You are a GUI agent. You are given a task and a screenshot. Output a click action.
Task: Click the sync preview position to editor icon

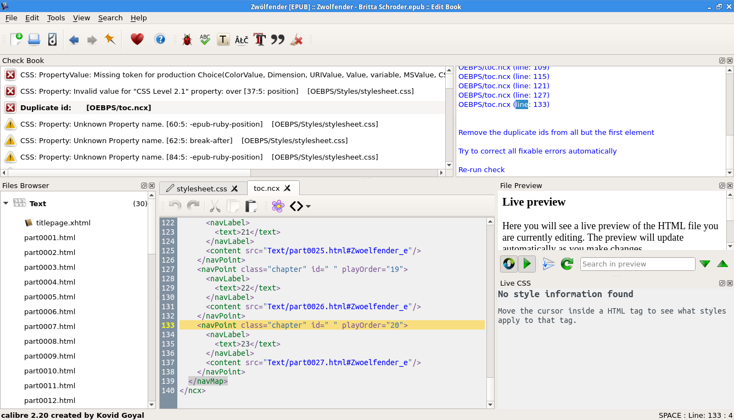point(548,264)
